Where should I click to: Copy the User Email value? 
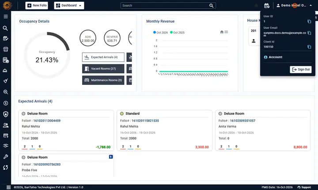[x=309, y=33]
